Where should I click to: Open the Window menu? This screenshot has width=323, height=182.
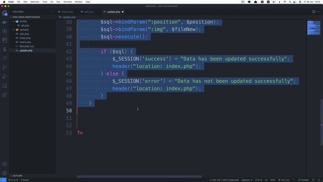coord(79,2)
